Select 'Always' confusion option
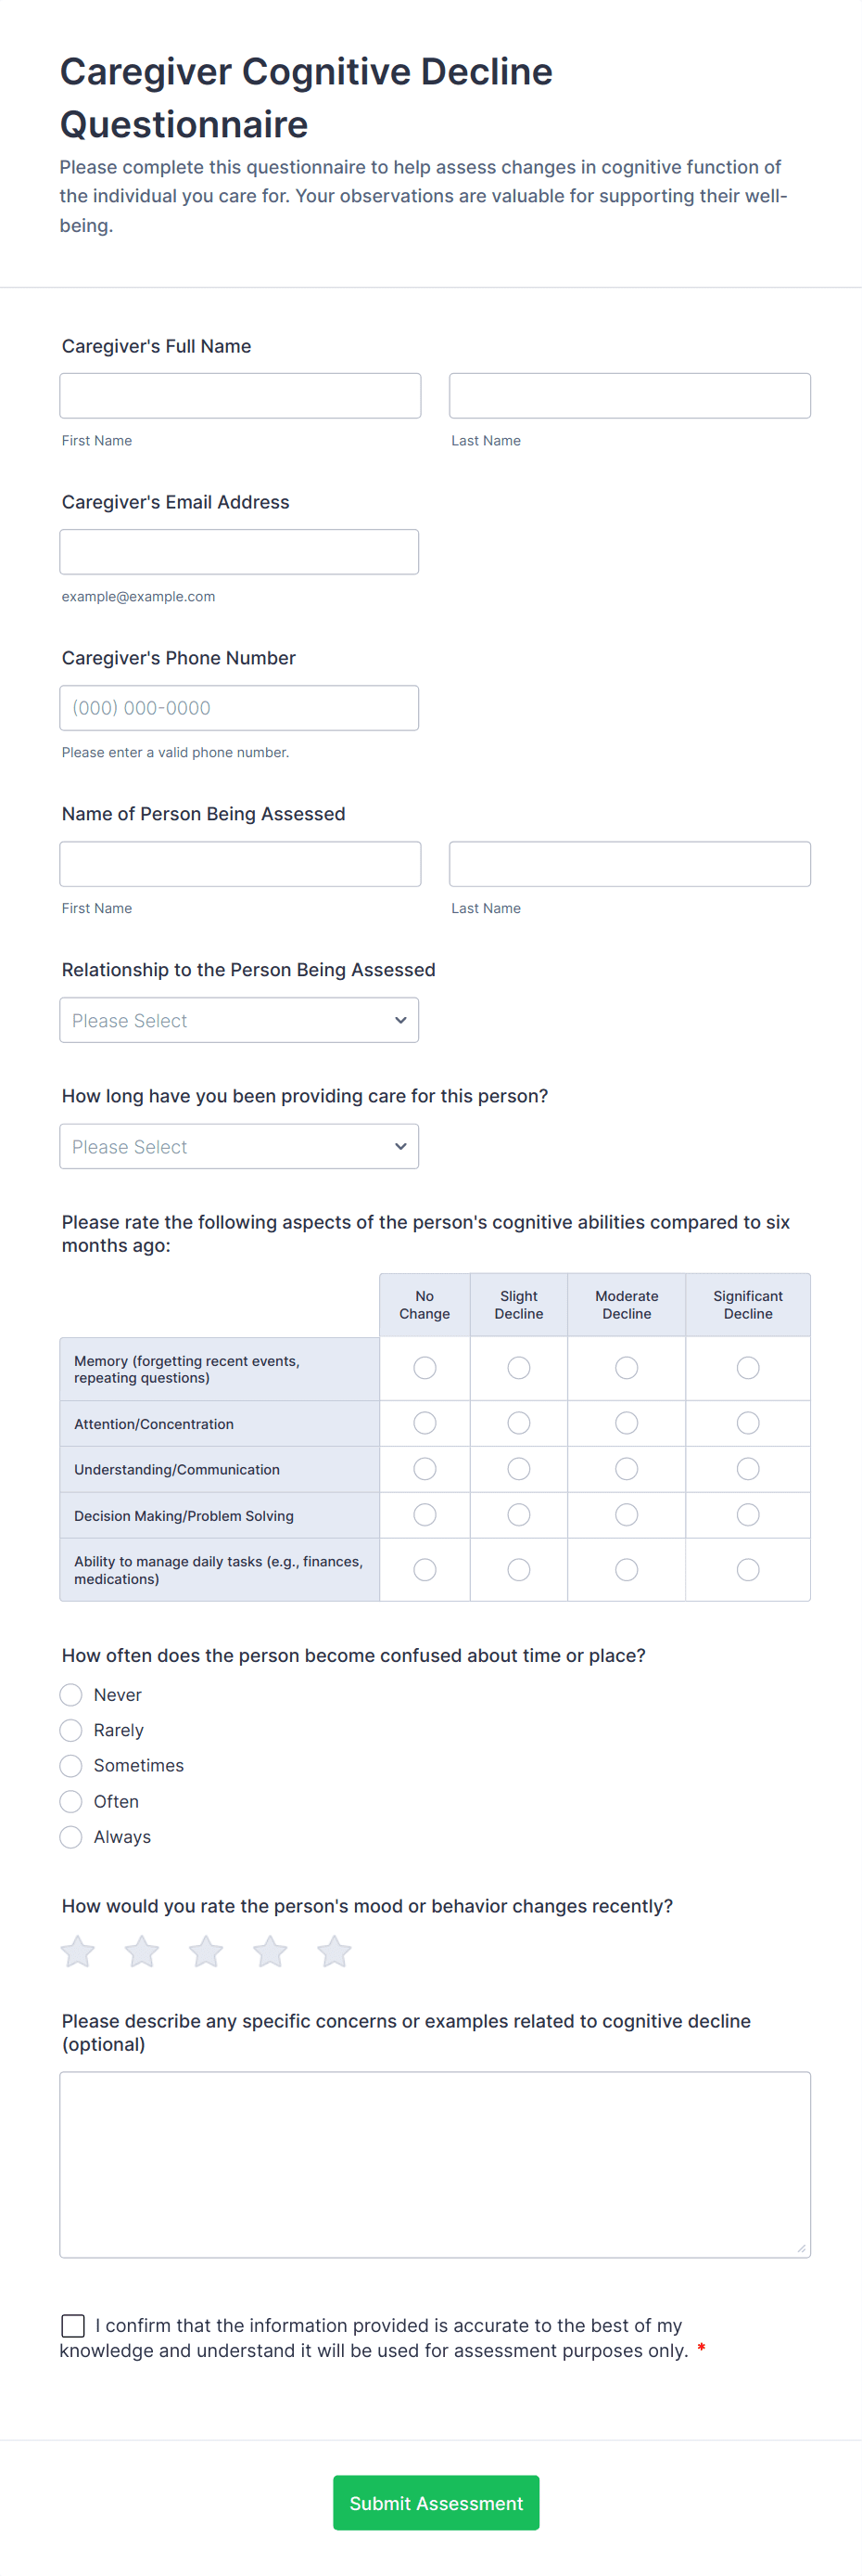The height and width of the screenshot is (2576, 862). (71, 1836)
